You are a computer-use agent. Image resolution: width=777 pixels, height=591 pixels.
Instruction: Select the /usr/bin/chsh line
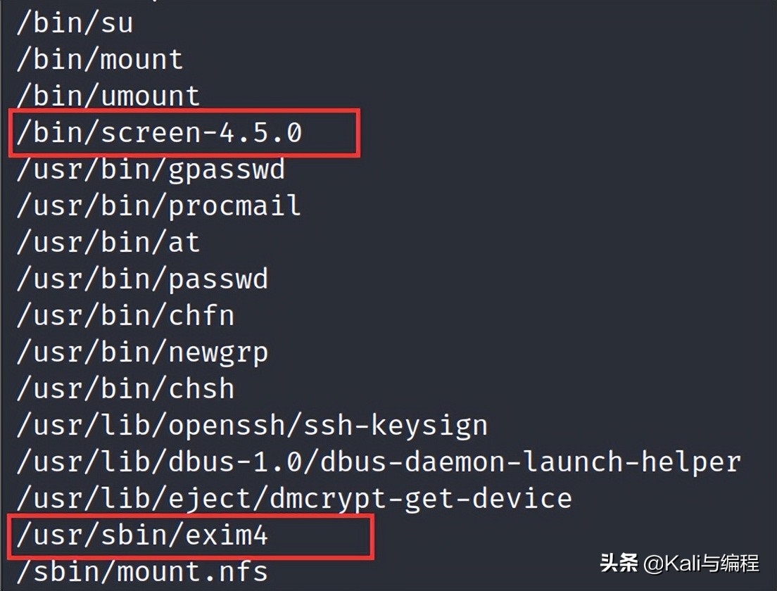click(x=125, y=389)
